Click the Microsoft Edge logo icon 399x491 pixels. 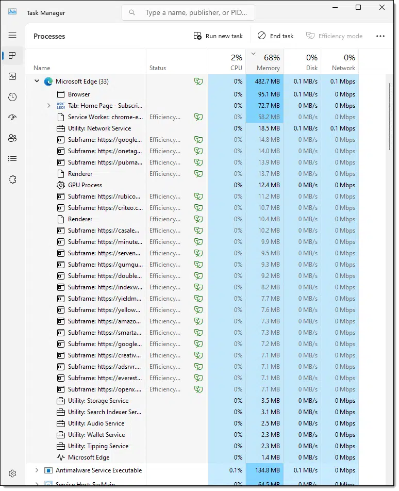48,81
